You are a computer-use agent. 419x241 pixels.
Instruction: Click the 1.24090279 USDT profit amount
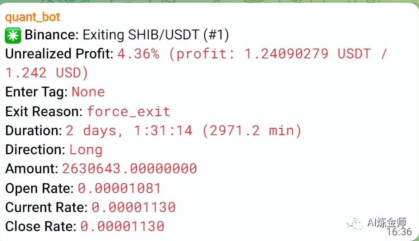pyautogui.click(x=307, y=54)
